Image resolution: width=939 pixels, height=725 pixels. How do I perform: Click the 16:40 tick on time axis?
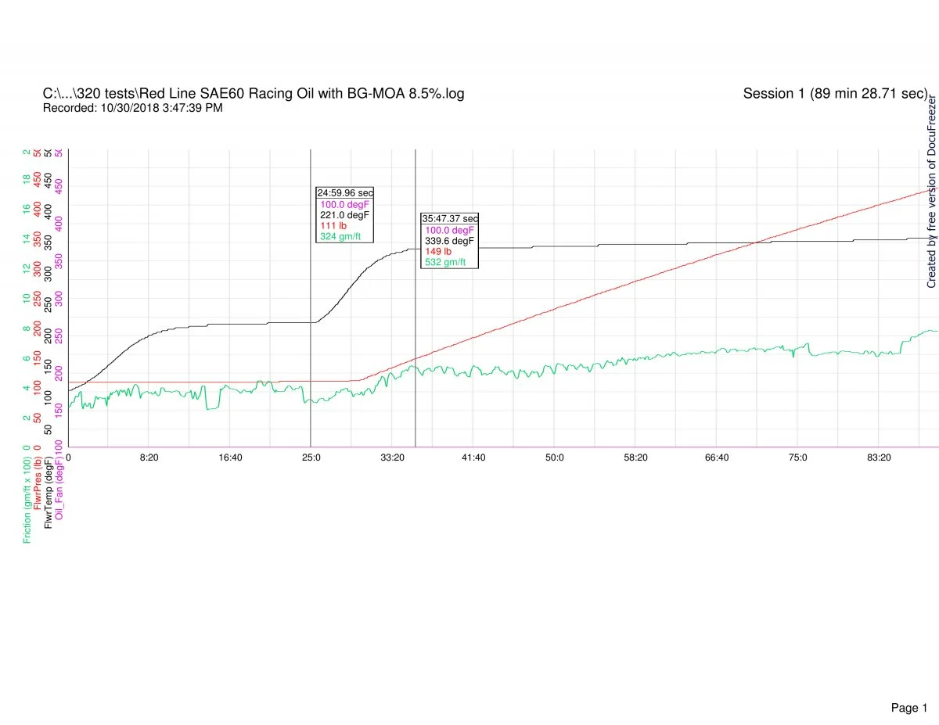[x=230, y=458]
